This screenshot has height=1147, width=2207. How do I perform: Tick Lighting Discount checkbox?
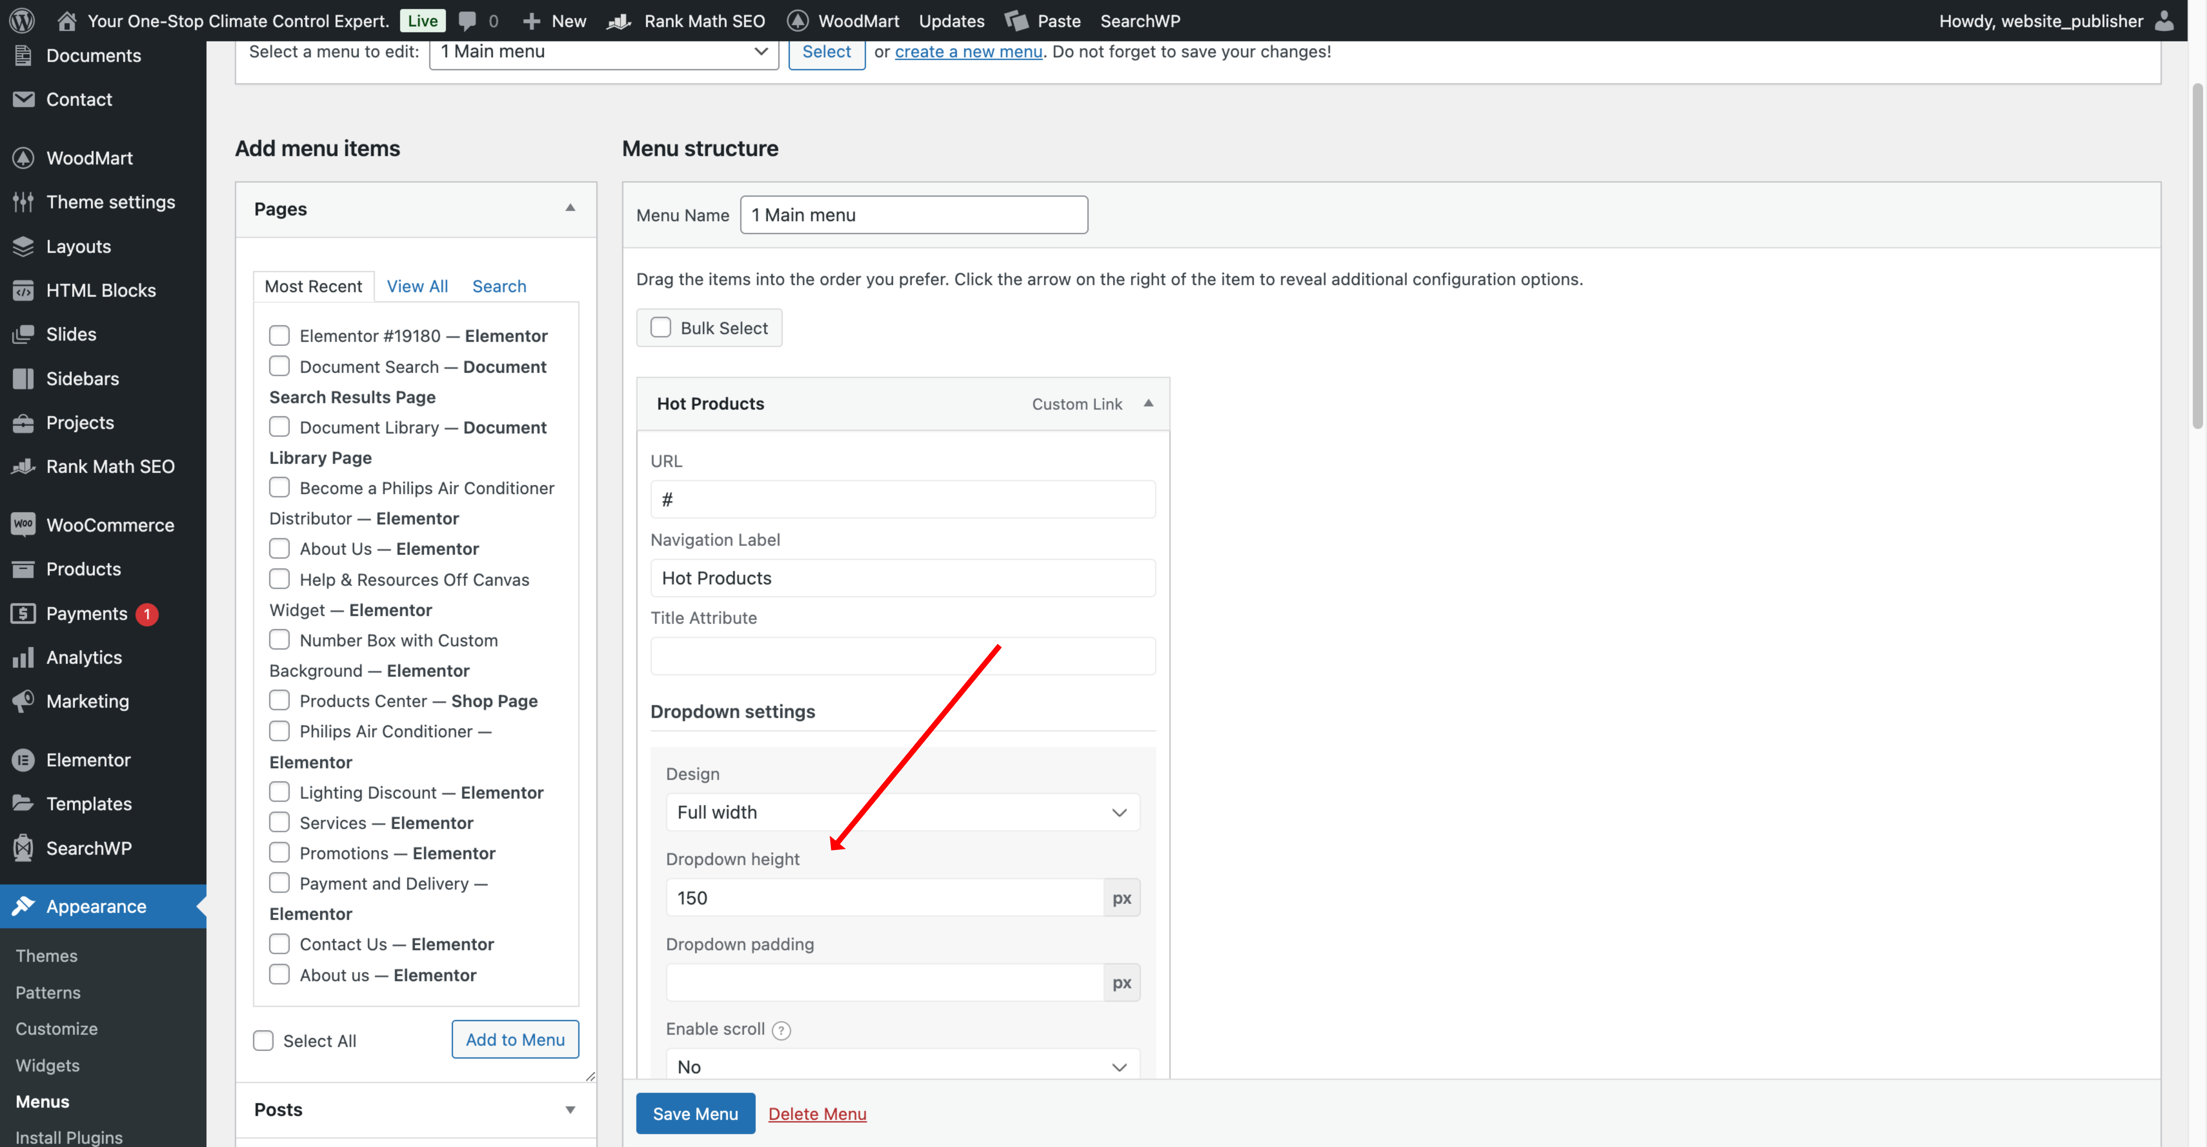pos(279,792)
